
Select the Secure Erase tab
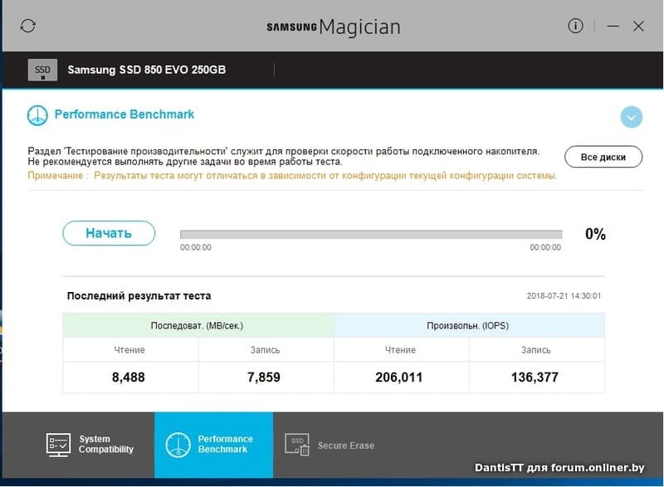pos(332,446)
